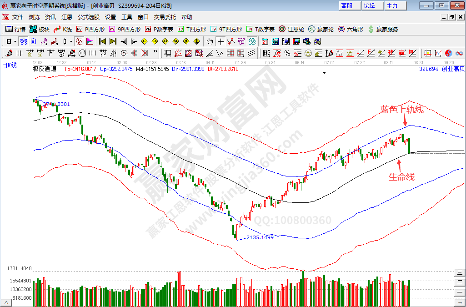The width and height of the screenshot is (466, 307).
Task: Click the 论坛 forum button
Action: click(370, 5)
